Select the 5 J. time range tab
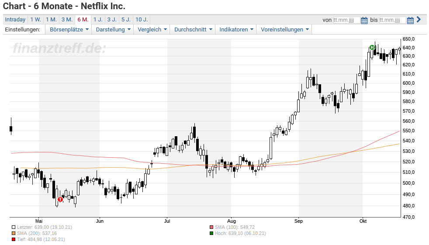The width and height of the screenshot is (429, 245). point(126,19)
